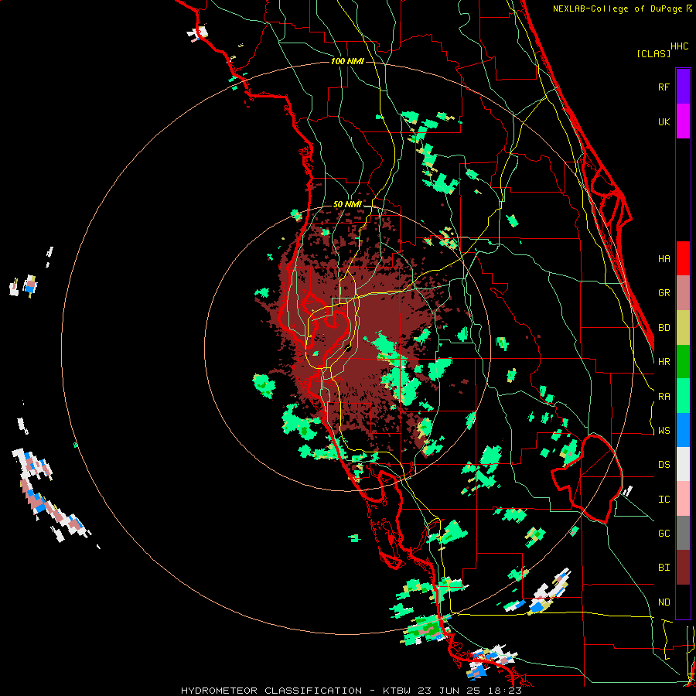Click the magenta UK legend color swatch
This screenshot has width=696, height=696.
click(683, 121)
